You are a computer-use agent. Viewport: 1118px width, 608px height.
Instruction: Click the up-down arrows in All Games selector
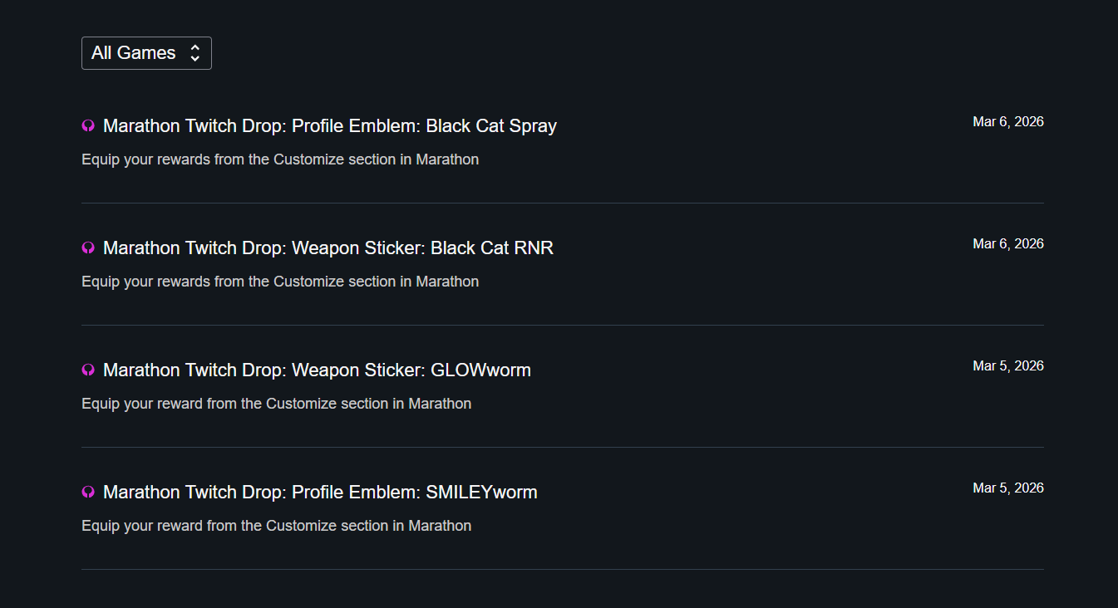tap(195, 53)
